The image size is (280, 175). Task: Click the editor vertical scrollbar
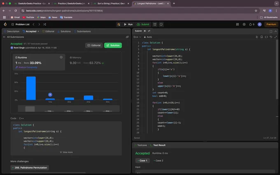pos(277,69)
